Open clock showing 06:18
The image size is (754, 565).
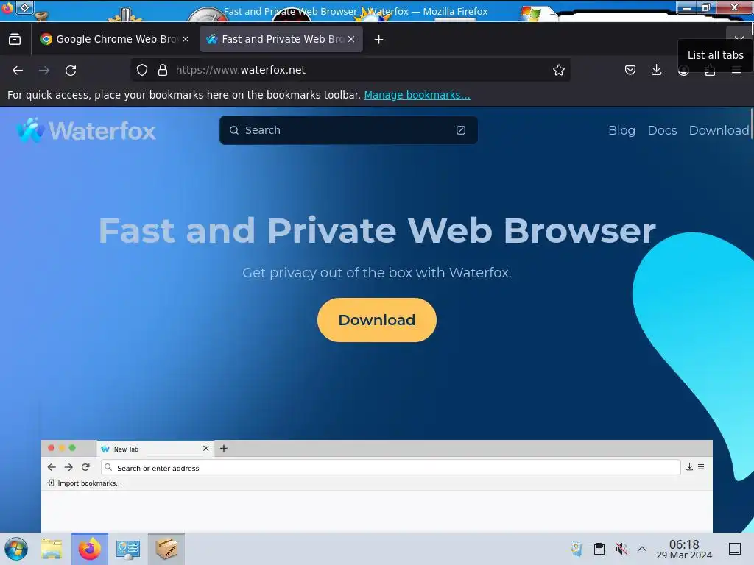684,549
